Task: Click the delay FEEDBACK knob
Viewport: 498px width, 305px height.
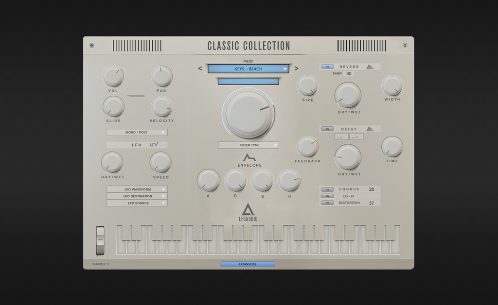Action: (307, 147)
